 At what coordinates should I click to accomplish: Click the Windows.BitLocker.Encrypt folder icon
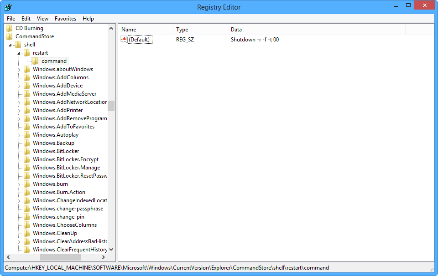27,159
